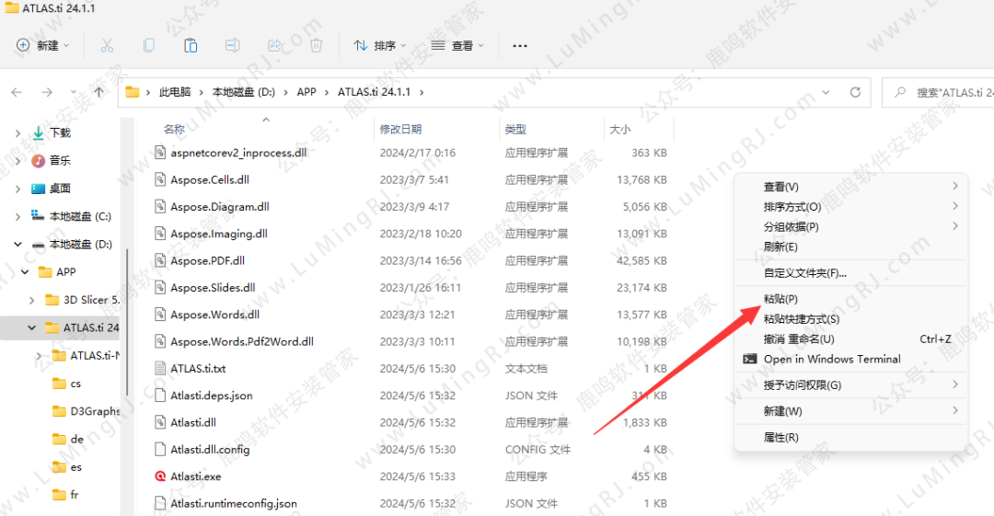994x516 pixels.
Task: Refresh the folder with the refresh icon
Action: tap(855, 93)
